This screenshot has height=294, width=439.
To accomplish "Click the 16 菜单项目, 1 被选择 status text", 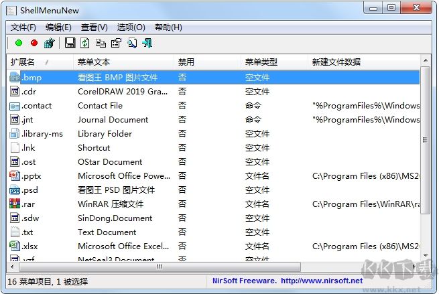I will 48,281.
